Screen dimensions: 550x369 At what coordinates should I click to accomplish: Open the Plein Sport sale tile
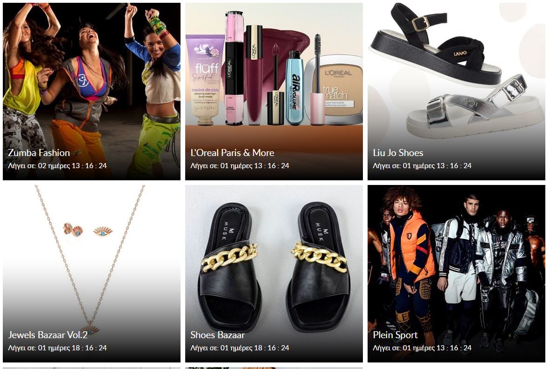pos(456,274)
